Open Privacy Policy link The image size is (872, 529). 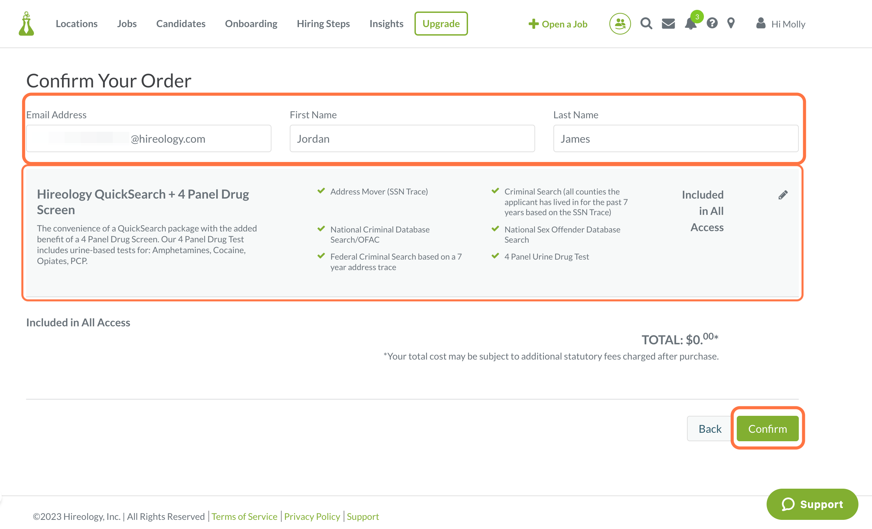312,516
